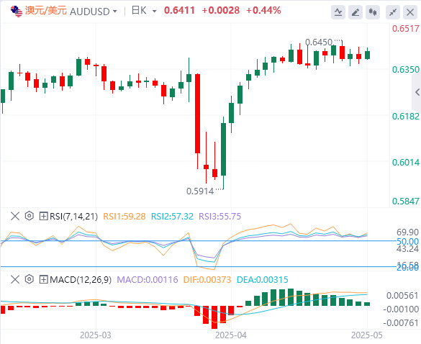421x344 pixels.
Task: Remove the RSI indicator panel
Action: tap(15, 216)
